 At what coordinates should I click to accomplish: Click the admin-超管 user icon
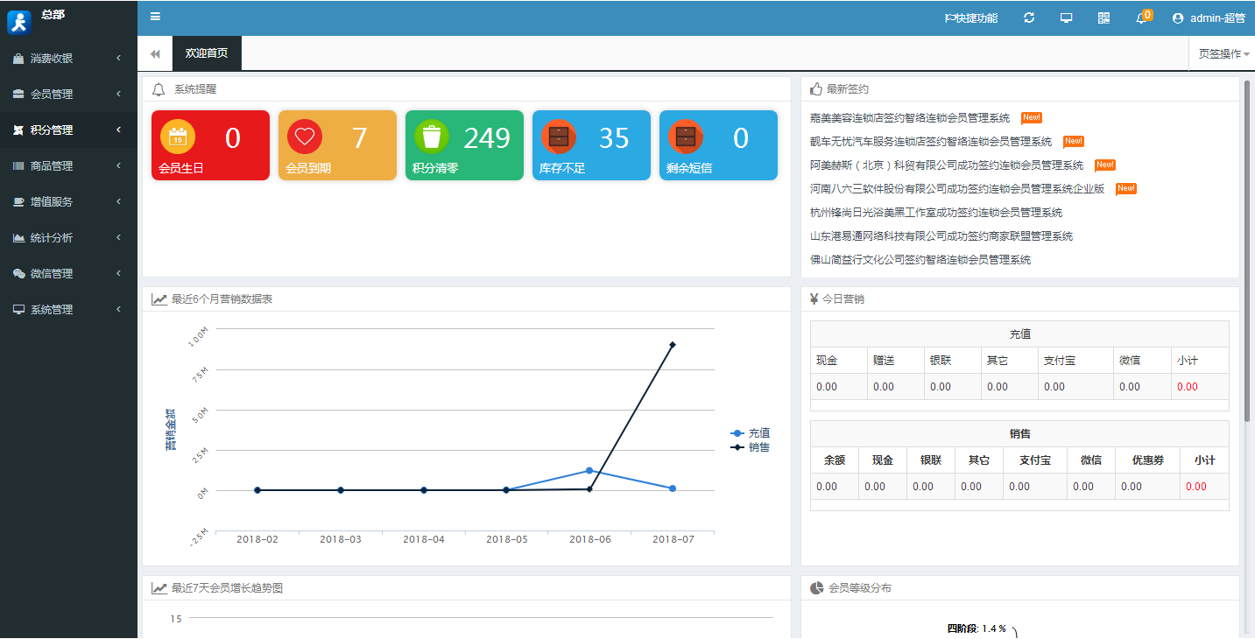point(1178,18)
